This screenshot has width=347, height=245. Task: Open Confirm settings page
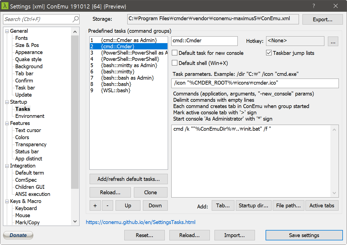coord(24,80)
